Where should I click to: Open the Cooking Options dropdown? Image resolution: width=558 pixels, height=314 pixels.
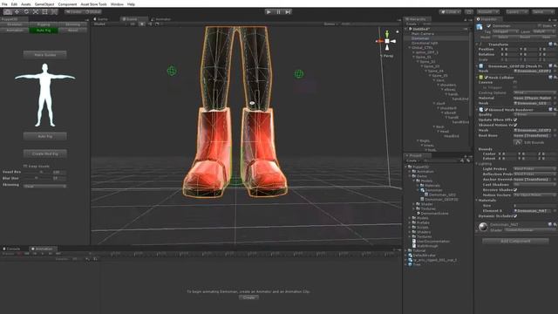pos(534,92)
